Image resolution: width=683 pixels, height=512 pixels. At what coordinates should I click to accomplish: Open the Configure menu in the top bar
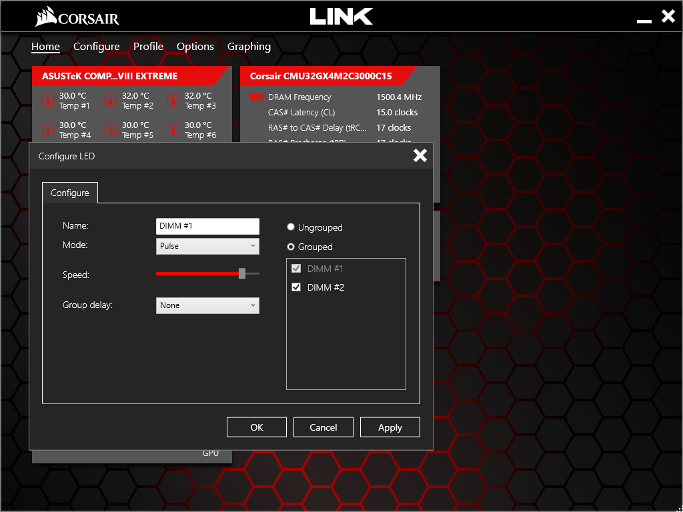coord(96,47)
